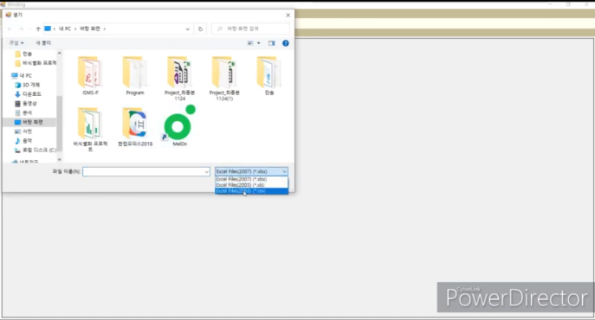Select 다운로드 in the navigation pane

click(x=28, y=94)
